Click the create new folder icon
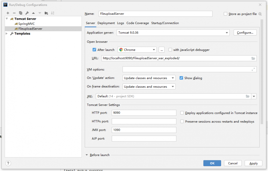268x171 pixels. pos(46,13)
